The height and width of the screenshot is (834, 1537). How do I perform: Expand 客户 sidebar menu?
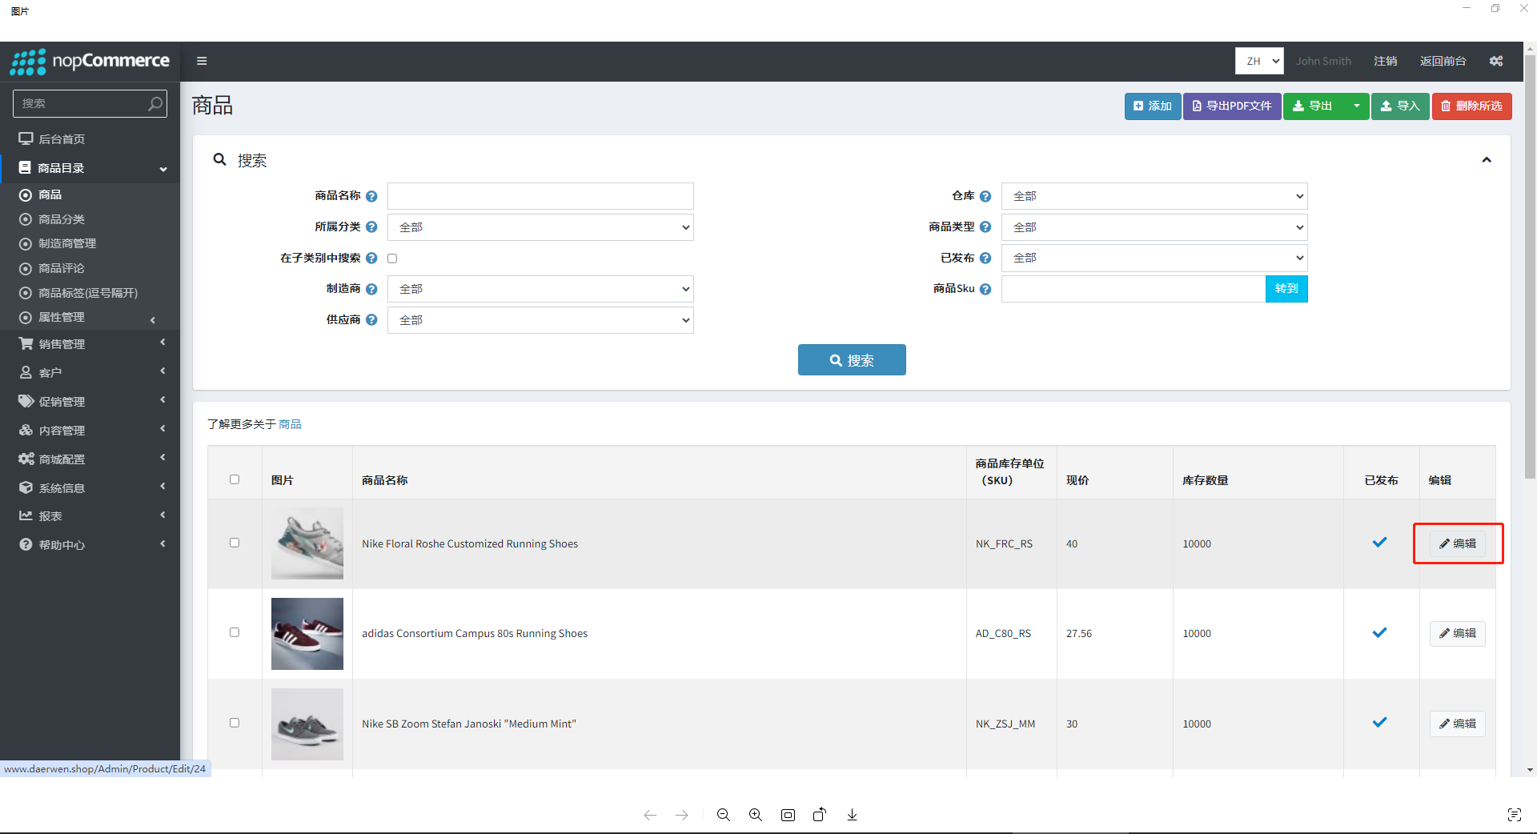90,372
